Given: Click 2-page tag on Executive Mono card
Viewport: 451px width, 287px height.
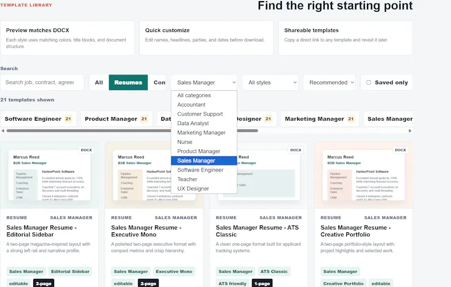Looking at the screenshot, I should 148,283.
